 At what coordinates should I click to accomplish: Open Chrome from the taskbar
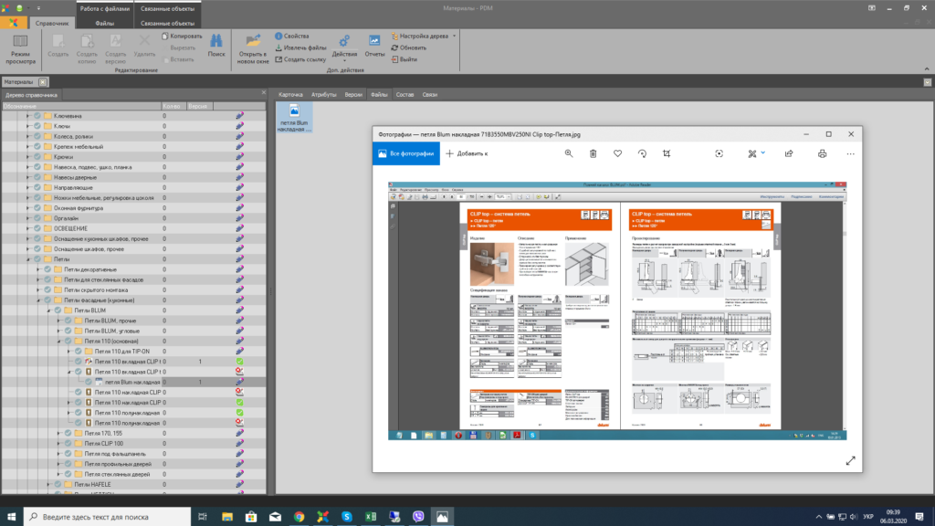299,517
